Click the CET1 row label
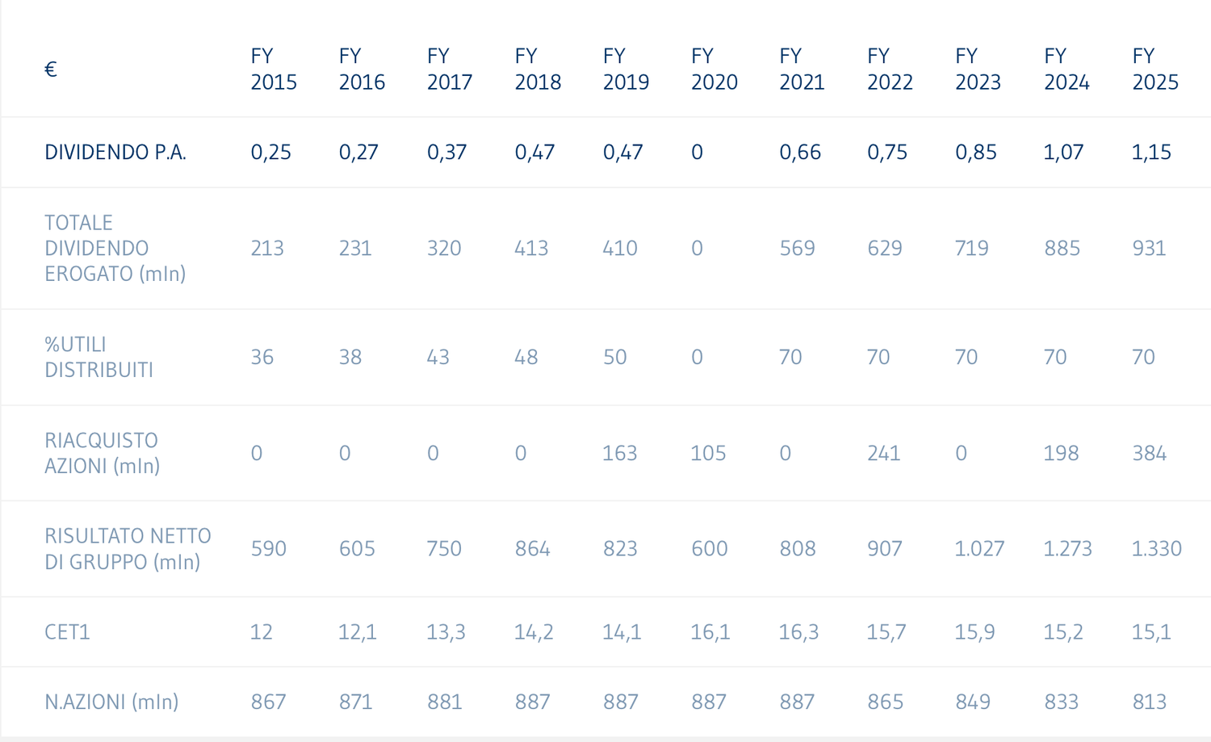Image resolution: width=1211 pixels, height=742 pixels. coord(67,631)
